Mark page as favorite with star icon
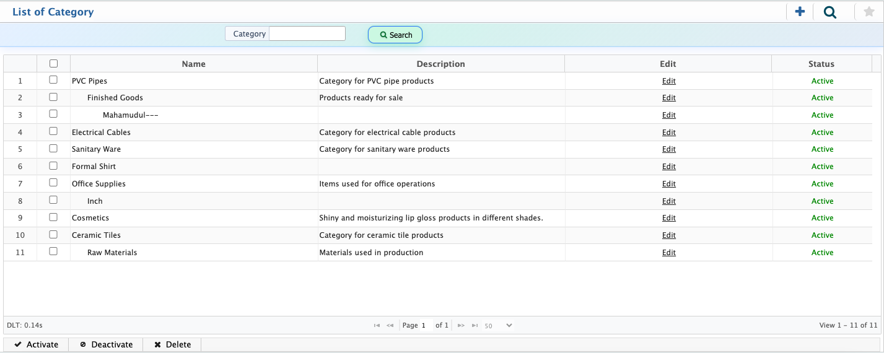Screen dimensions: 884x353 pos(869,11)
